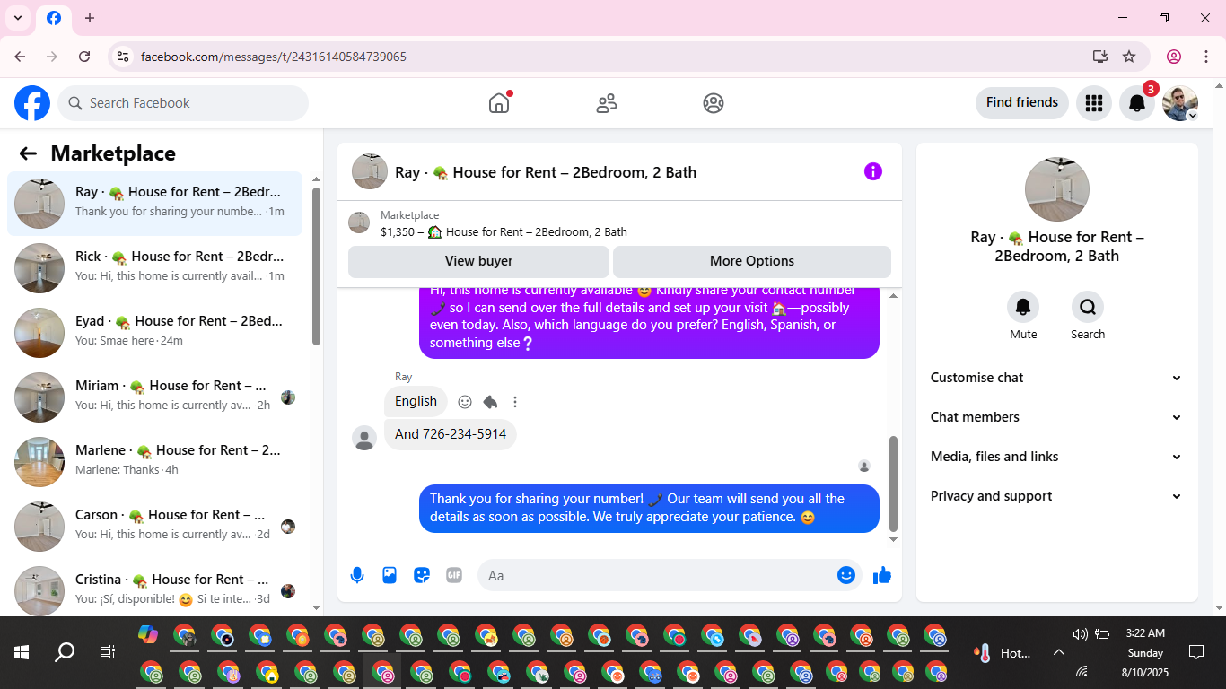Open the taskbar clock and calendar
This screenshot has height=689, width=1226.
point(1145,652)
